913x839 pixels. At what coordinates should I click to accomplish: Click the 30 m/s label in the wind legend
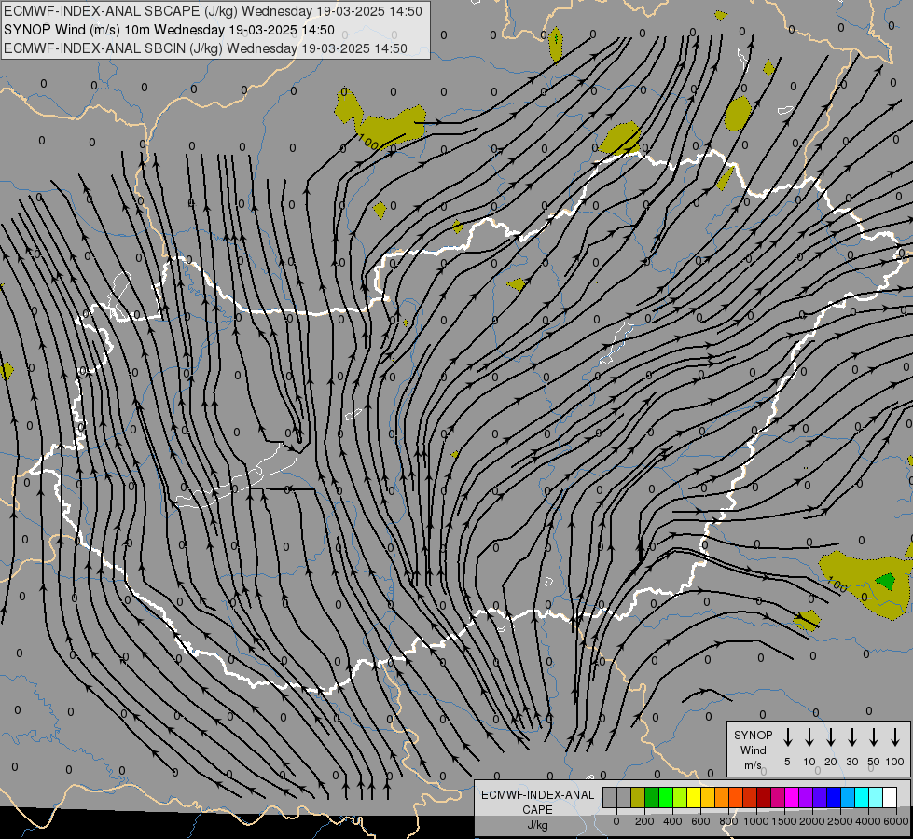pyautogui.click(x=851, y=762)
